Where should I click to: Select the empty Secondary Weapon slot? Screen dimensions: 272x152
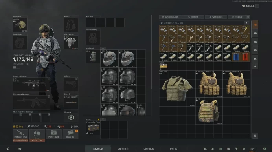pos(31,102)
